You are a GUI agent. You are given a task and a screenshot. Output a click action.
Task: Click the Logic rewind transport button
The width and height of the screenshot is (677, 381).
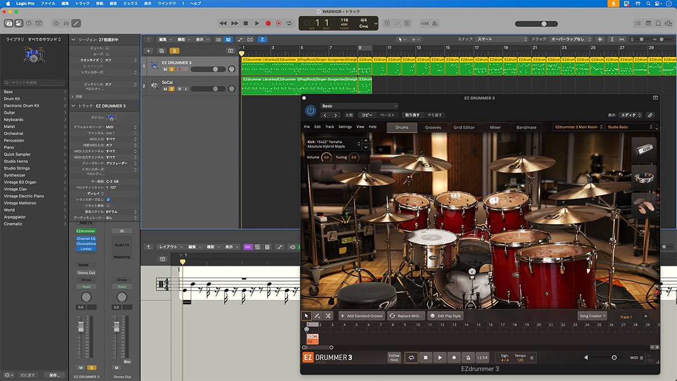[223, 23]
